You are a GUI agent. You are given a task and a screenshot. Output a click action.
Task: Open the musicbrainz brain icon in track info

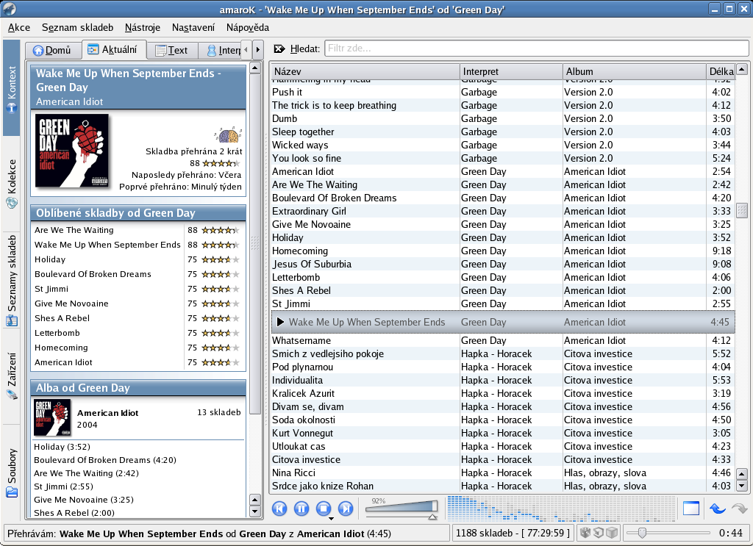228,134
